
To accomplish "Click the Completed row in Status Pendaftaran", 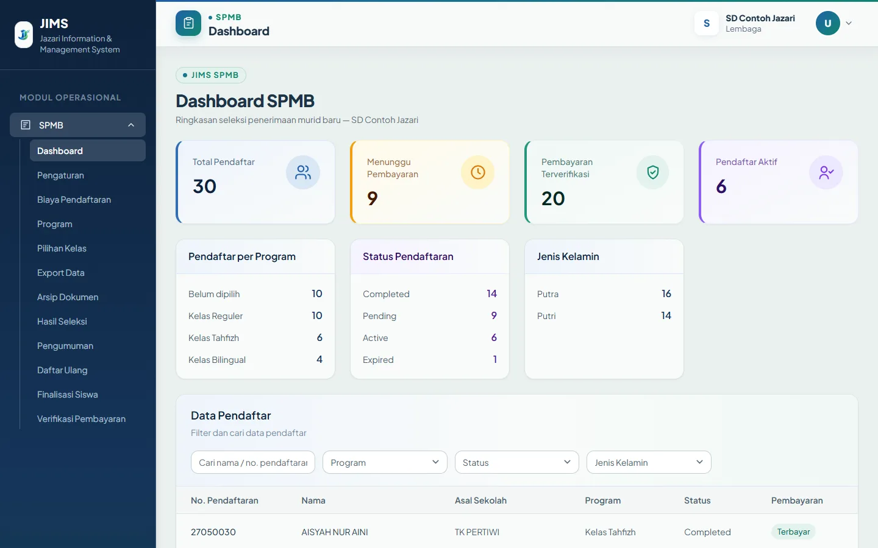I will [x=430, y=293].
